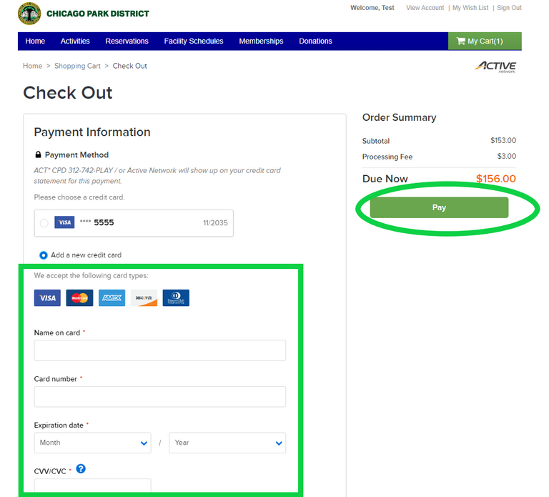Screen dimensions: 549x497
Task: Open the expiration Month dropdown
Action: [92, 443]
